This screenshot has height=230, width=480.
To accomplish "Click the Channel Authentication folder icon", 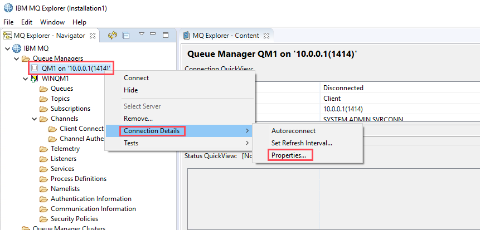I will coord(53,139).
